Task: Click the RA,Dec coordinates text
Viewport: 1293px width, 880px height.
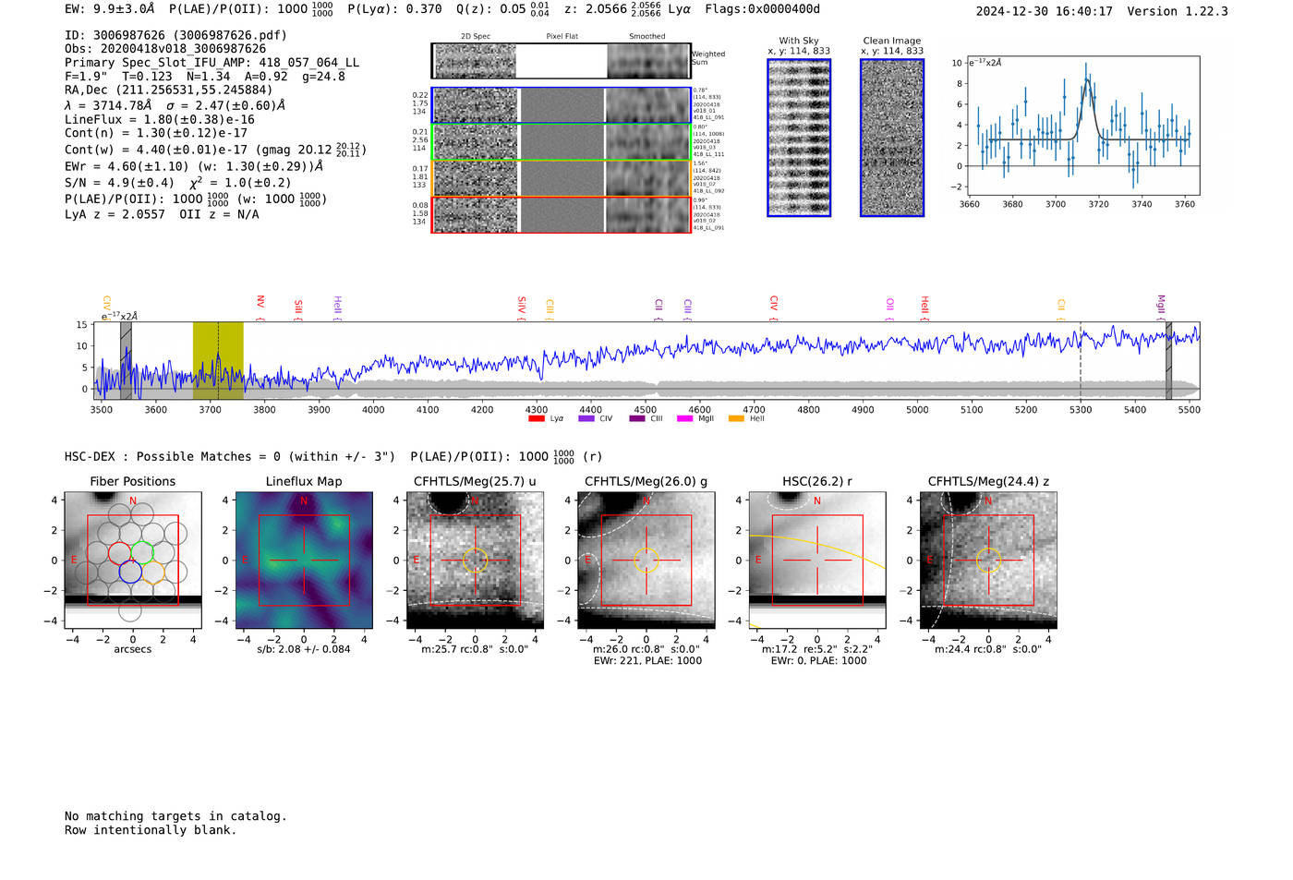Action: pos(169,90)
